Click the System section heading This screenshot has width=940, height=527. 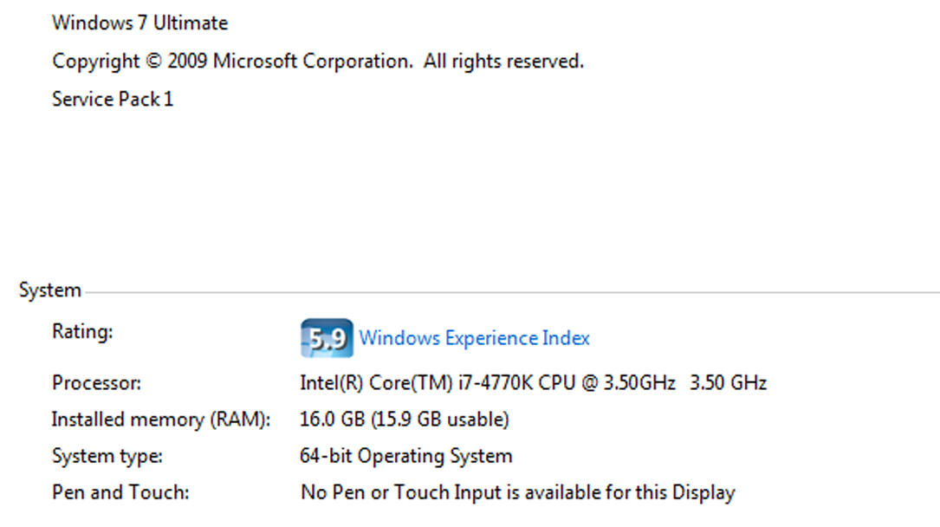point(49,291)
